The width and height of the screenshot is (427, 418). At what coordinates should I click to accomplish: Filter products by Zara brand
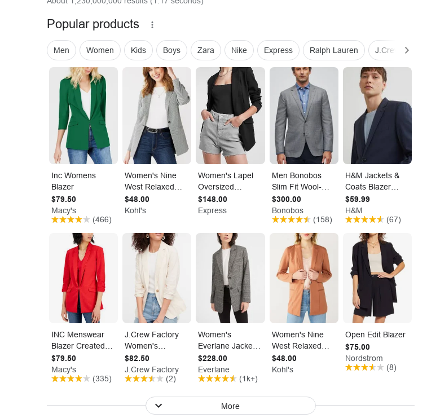pyautogui.click(x=205, y=50)
